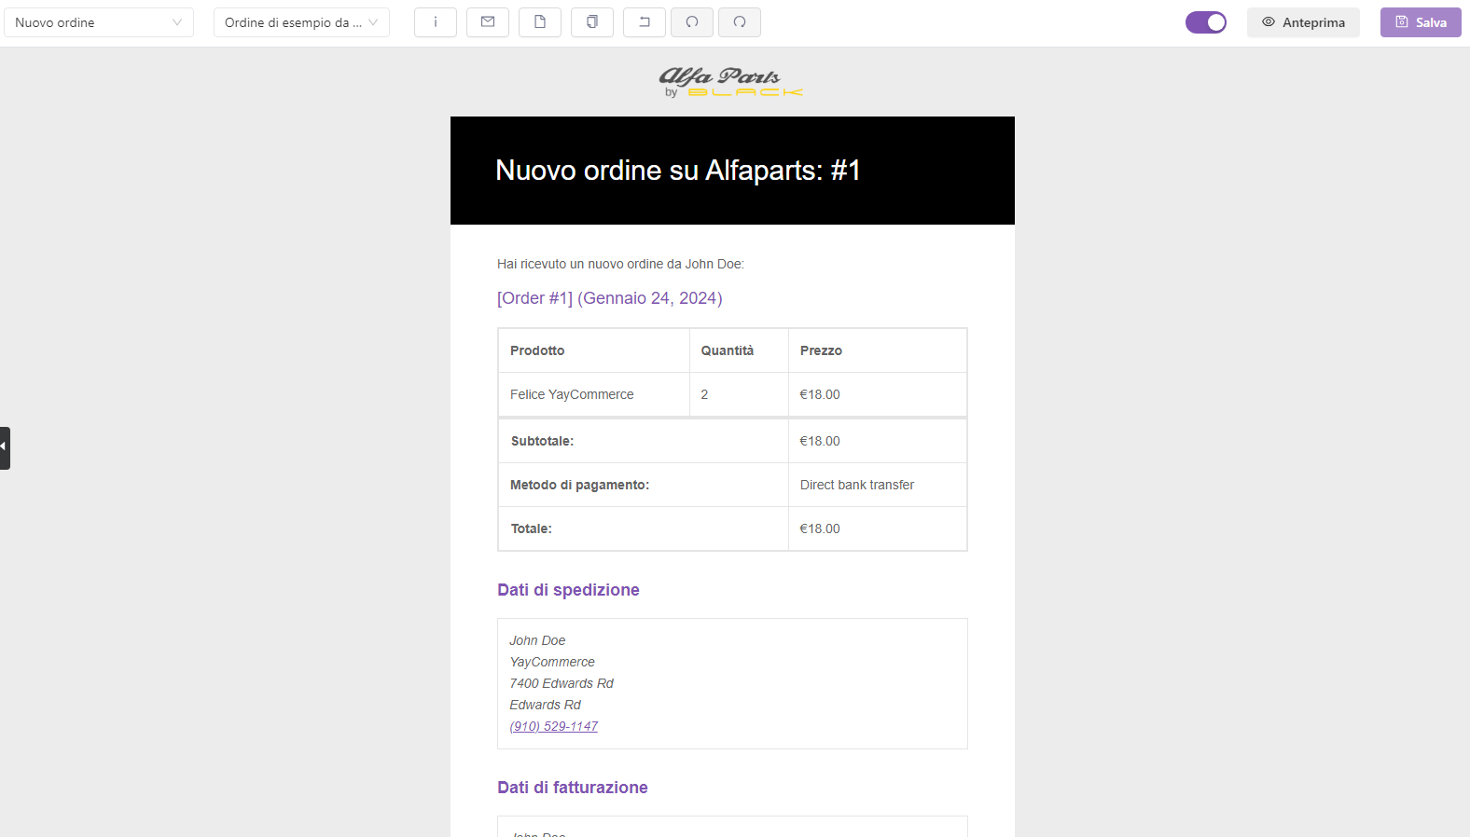Toggle the purple enable template switch

(1205, 22)
